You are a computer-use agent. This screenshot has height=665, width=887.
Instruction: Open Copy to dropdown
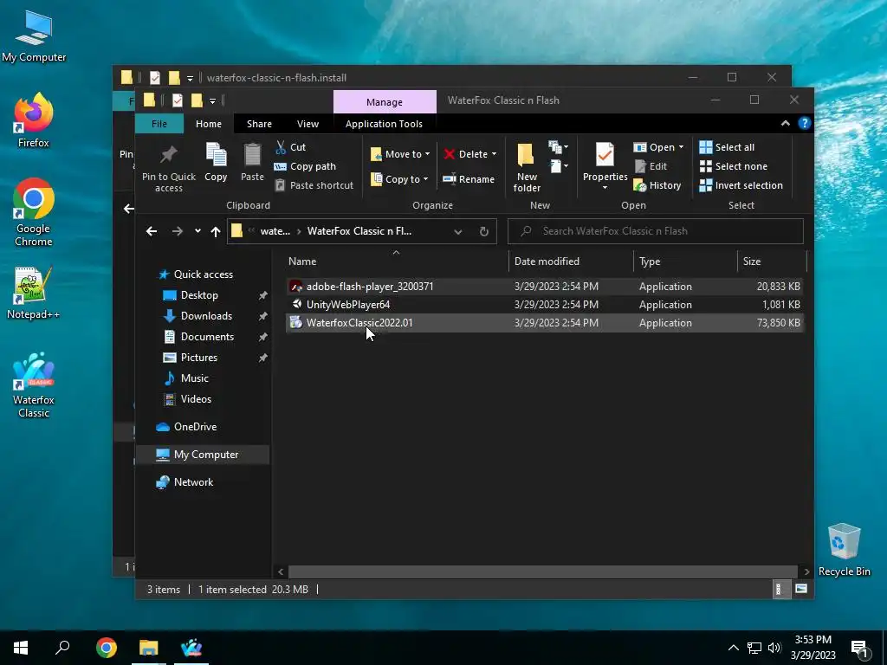[399, 179]
